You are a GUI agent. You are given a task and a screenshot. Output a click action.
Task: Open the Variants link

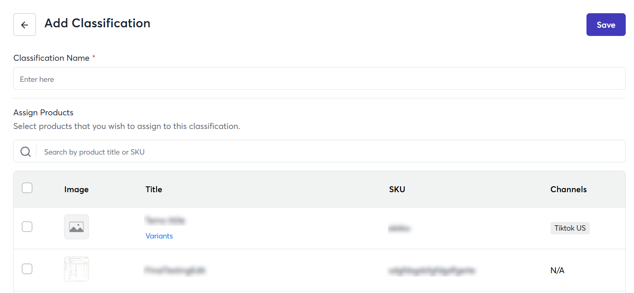(159, 236)
